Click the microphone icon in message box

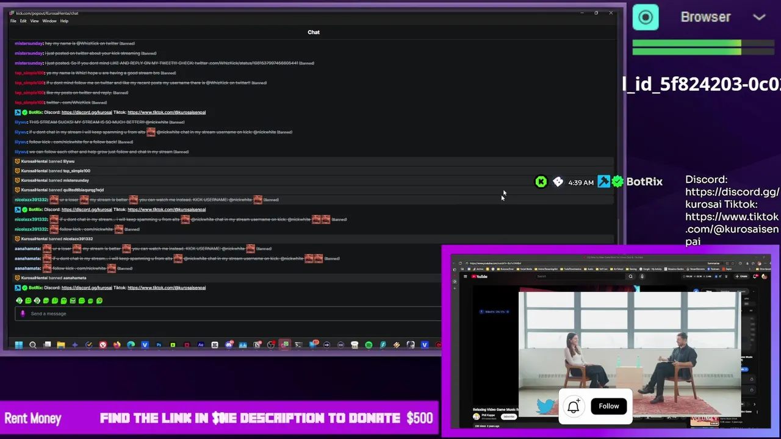click(23, 313)
